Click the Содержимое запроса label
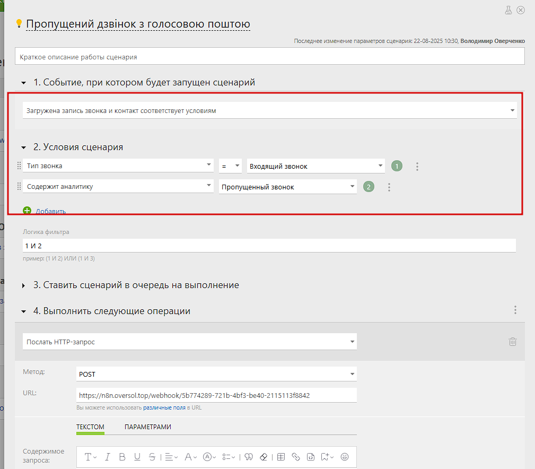Viewport: 535px width, 469px height. [43, 456]
